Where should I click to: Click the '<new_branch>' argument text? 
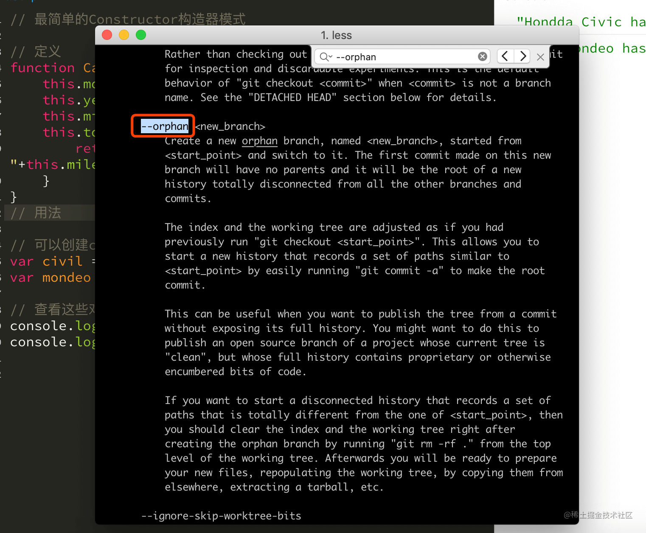point(230,126)
